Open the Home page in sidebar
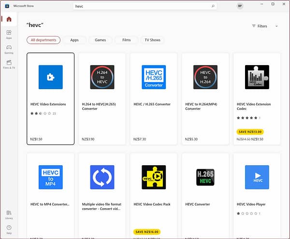Image resolution: width=290 pixels, height=239 pixels. 9,19
